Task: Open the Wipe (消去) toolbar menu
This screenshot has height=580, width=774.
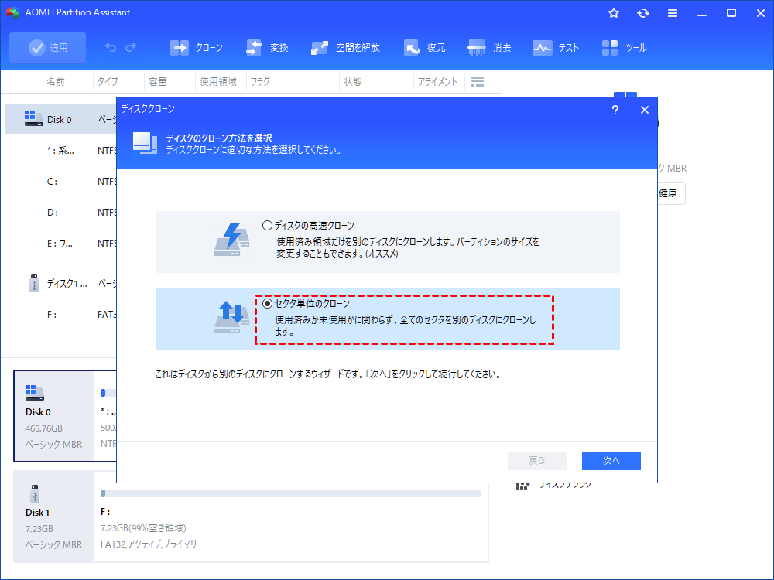Action: point(489,48)
